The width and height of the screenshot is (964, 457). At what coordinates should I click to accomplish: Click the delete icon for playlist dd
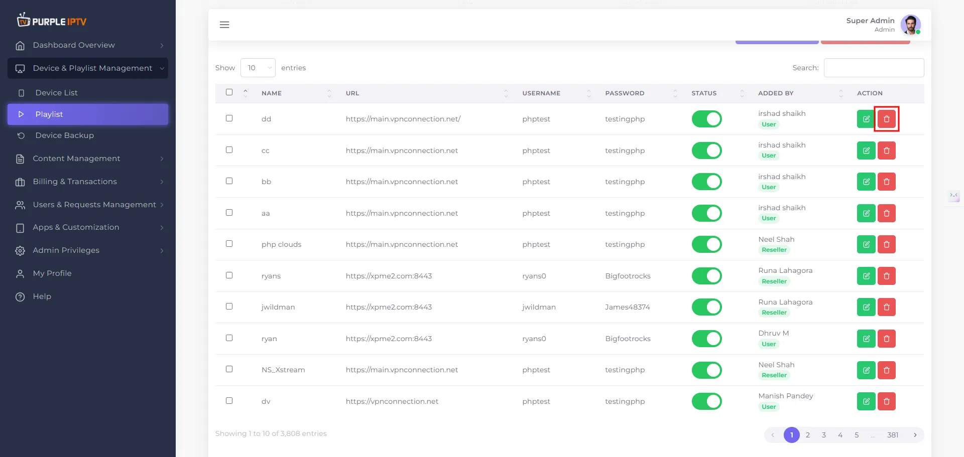(886, 119)
